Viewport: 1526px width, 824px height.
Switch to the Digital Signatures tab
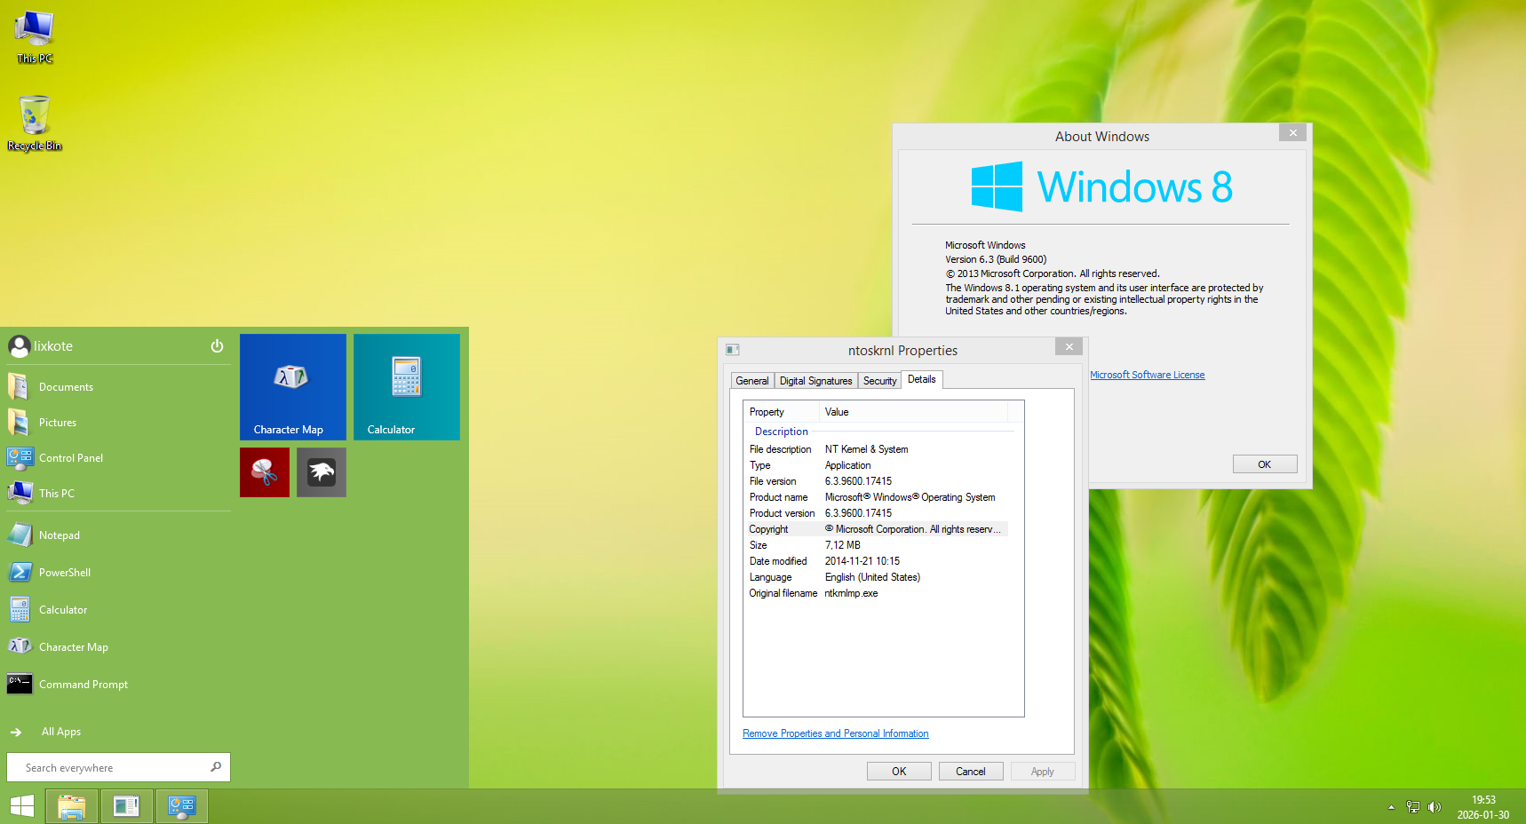tap(815, 380)
